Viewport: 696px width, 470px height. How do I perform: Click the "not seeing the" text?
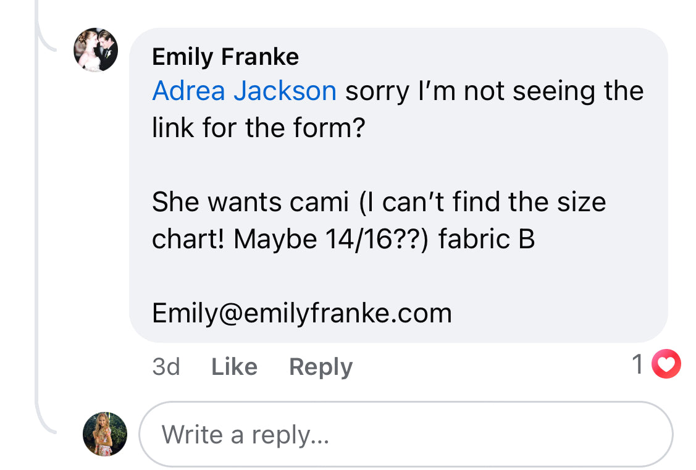pyautogui.click(x=553, y=91)
